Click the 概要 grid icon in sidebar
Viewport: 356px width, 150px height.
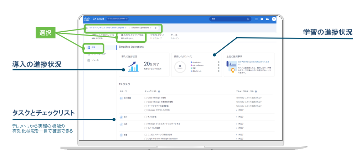89,48
